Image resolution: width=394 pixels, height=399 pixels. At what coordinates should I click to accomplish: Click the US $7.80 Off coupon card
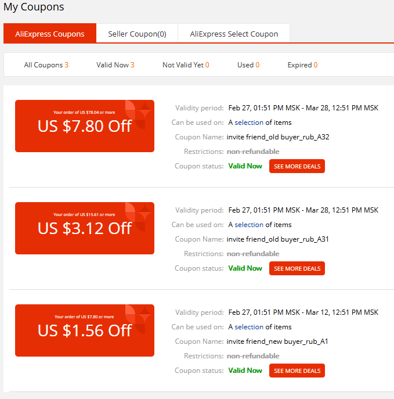pyautogui.click(x=85, y=126)
